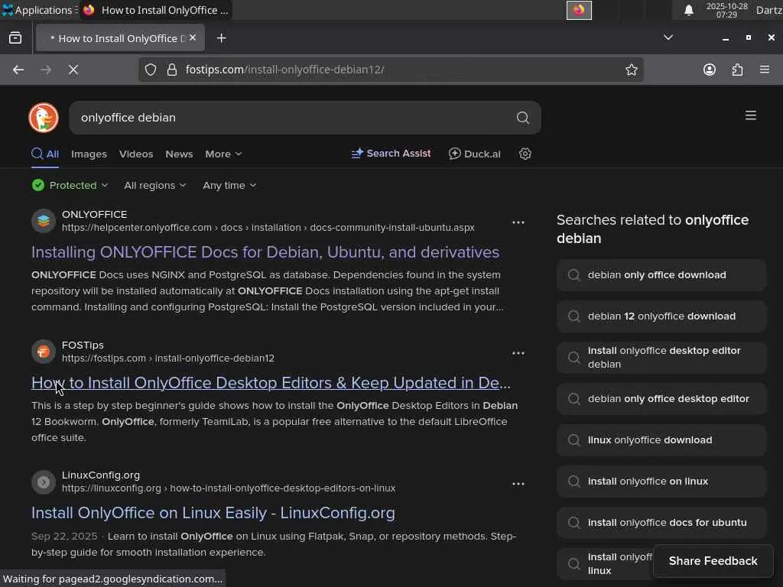This screenshot has width=783, height=587.
Task: Open the DuckDuckGo hamburger menu
Action: coord(751,116)
